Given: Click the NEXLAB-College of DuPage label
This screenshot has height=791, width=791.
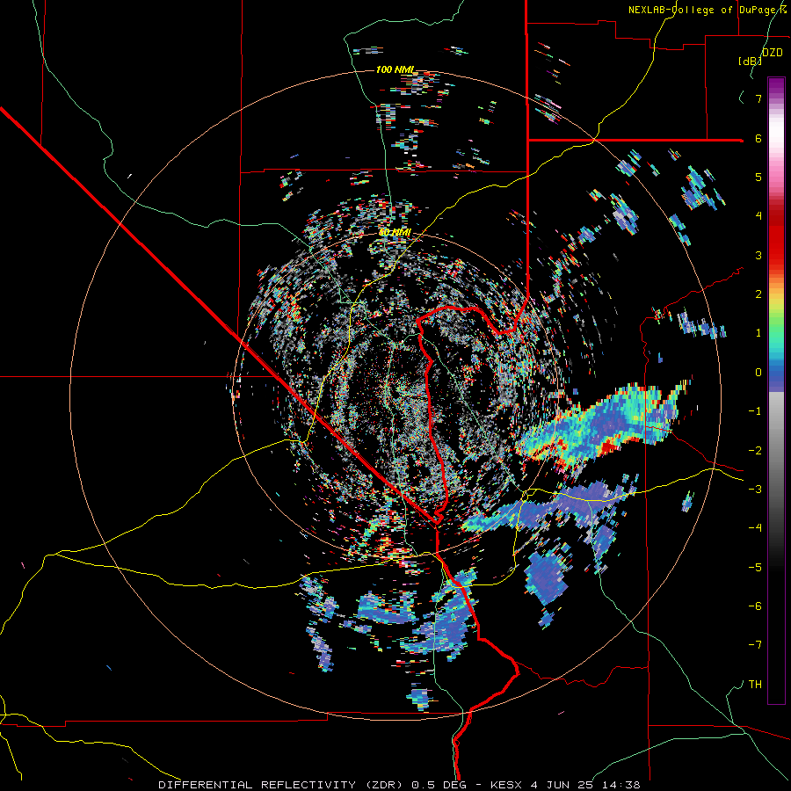Looking at the screenshot, I should [x=702, y=10].
